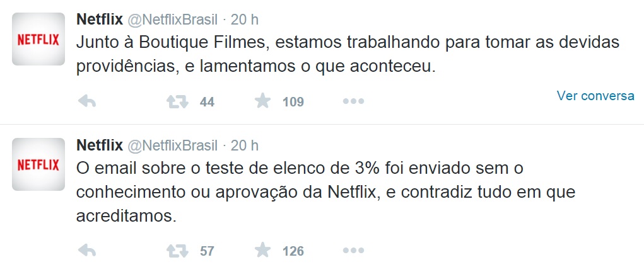Open @NetflixBrasil handle in second tweet
This screenshot has height=267, width=644.
[x=172, y=145]
